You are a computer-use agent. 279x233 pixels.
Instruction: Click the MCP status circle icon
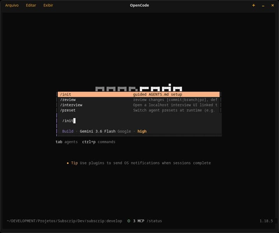(129, 221)
